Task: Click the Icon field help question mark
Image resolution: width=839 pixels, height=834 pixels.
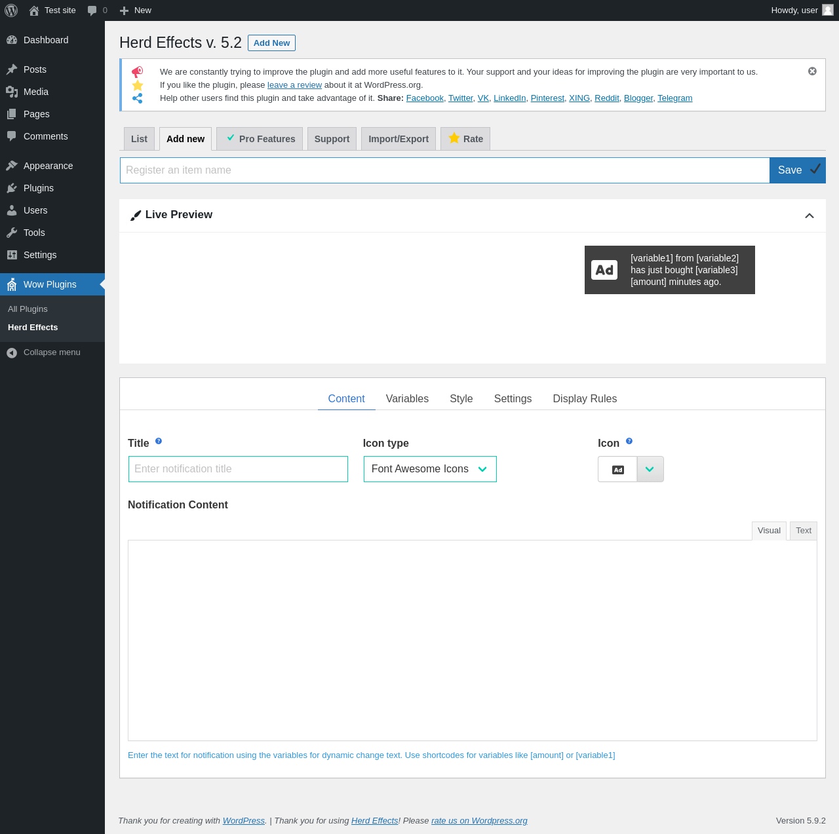Action: 629,441
